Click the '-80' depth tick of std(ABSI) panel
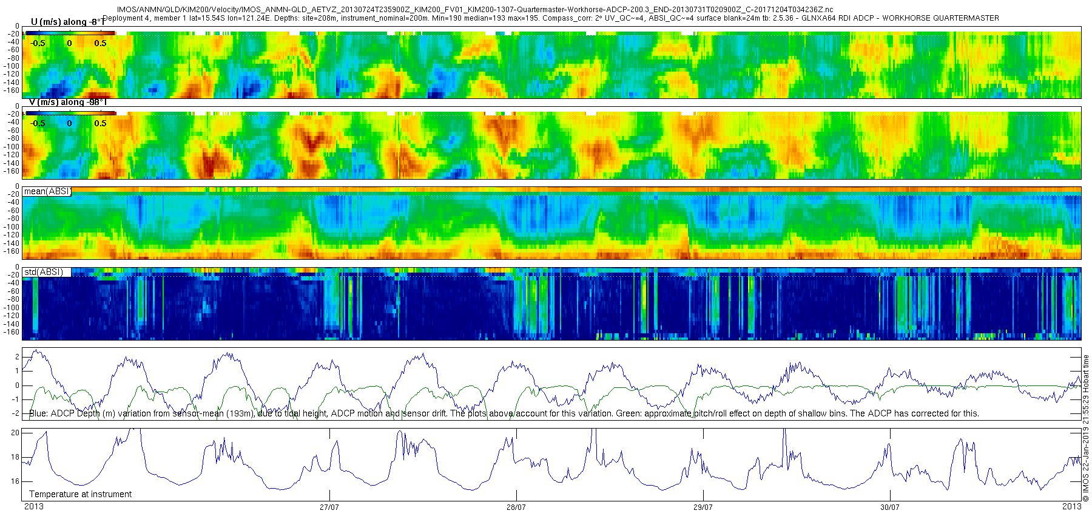This screenshot has width=1092, height=516. [13, 299]
